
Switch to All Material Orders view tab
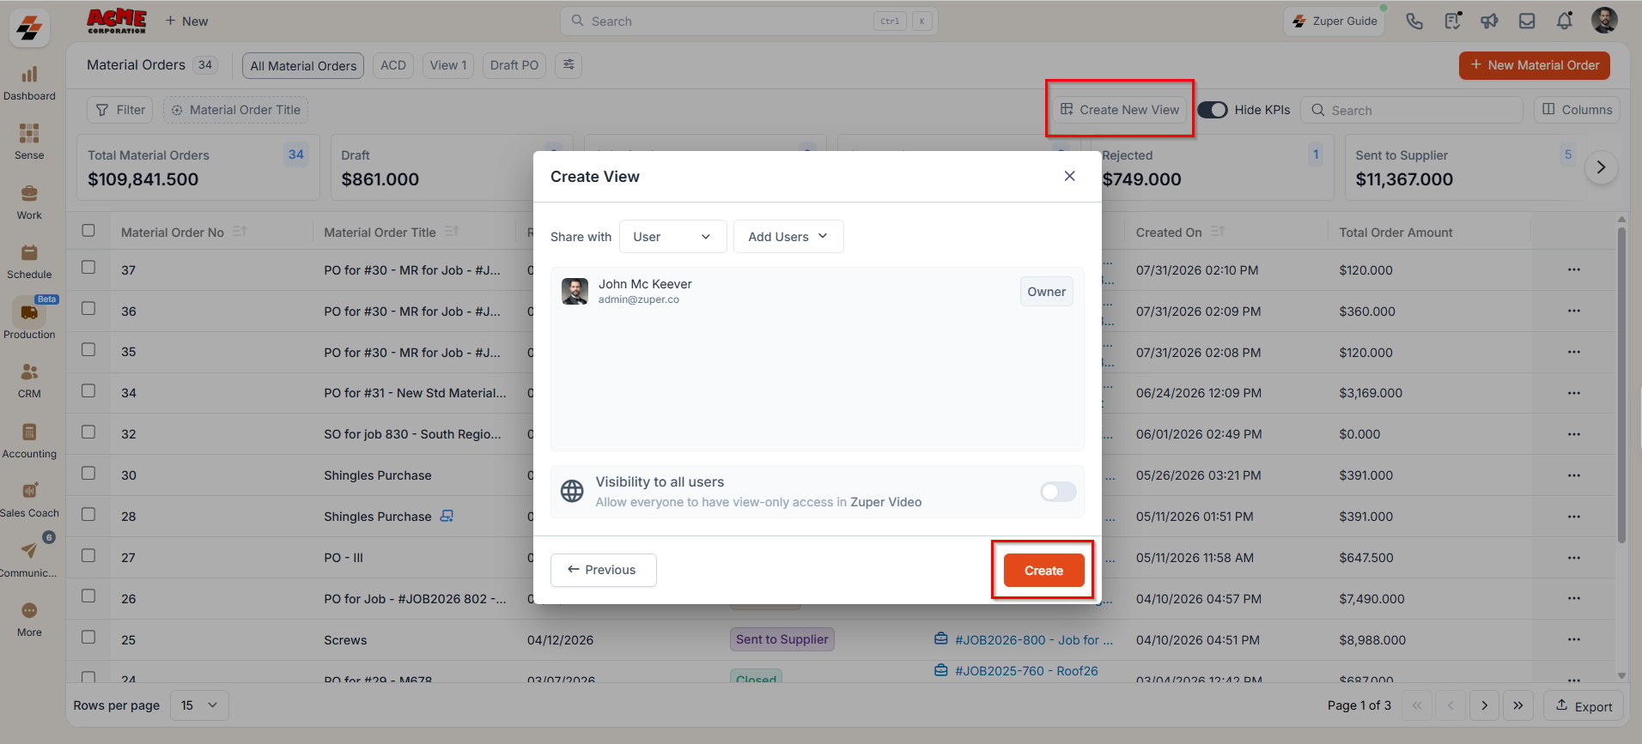coord(303,65)
